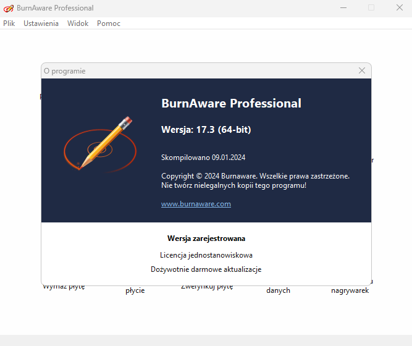Click the Licencja jednostanowiskowa text

point(206,255)
